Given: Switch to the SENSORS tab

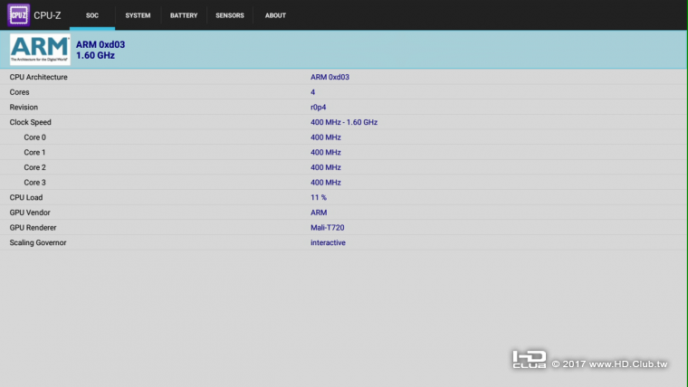Looking at the screenshot, I should [x=229, y=15].
